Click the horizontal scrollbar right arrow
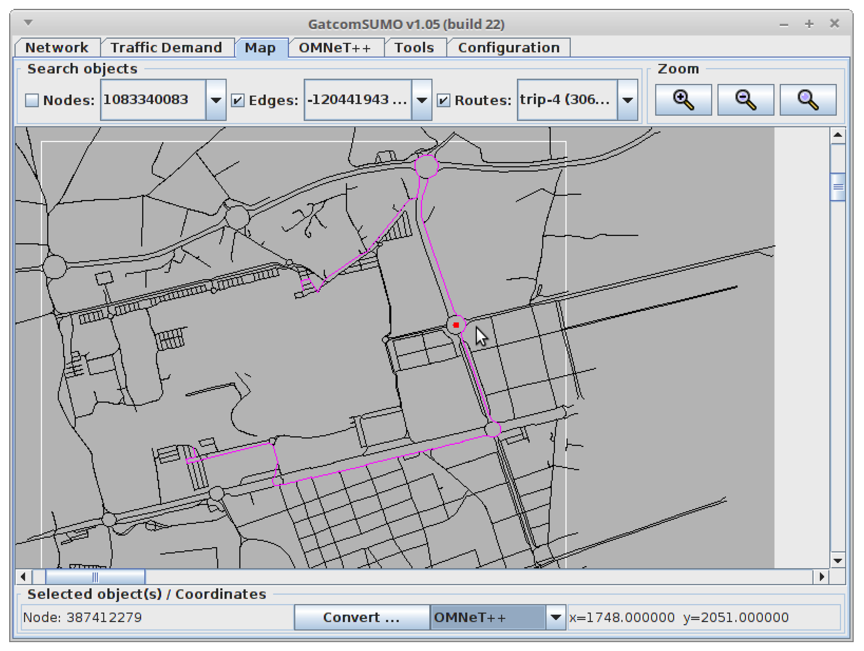864x651 pixels. coord(821,576)
